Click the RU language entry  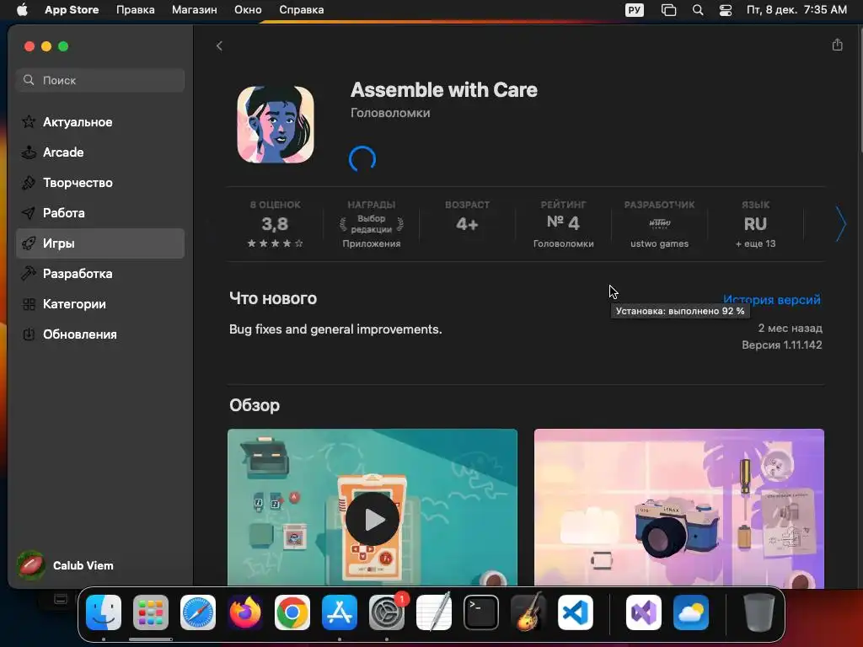[x=755, y=224]
